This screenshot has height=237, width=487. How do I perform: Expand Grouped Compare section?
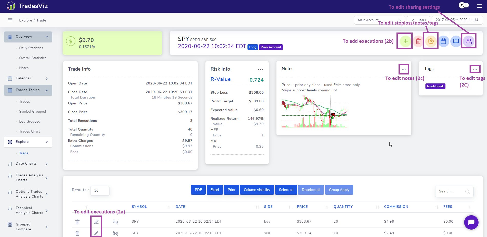(28, 227)
